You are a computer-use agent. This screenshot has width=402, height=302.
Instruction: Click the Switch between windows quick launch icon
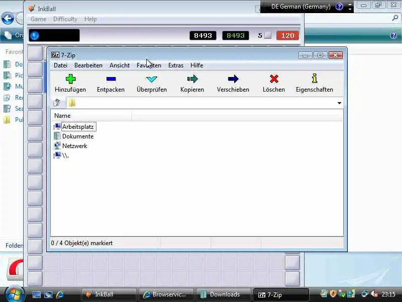[x=48, y=294]
